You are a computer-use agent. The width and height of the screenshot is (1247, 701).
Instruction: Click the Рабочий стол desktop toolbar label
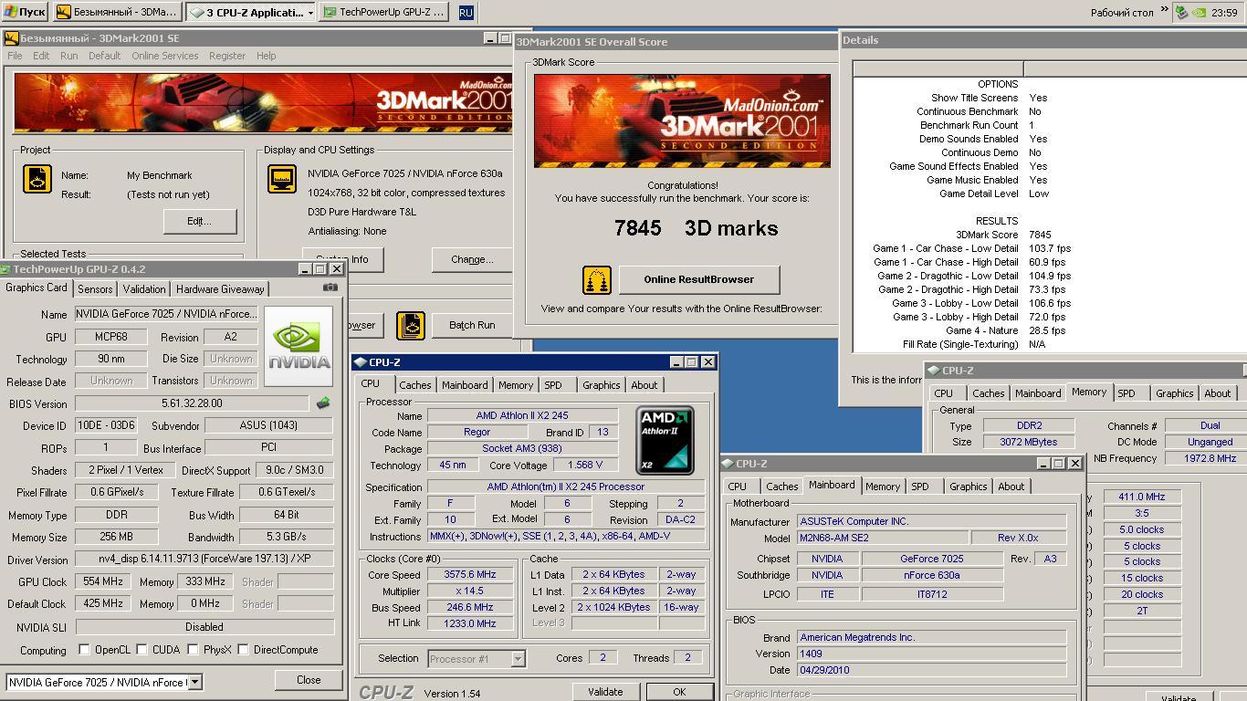tap(1123, 13)
